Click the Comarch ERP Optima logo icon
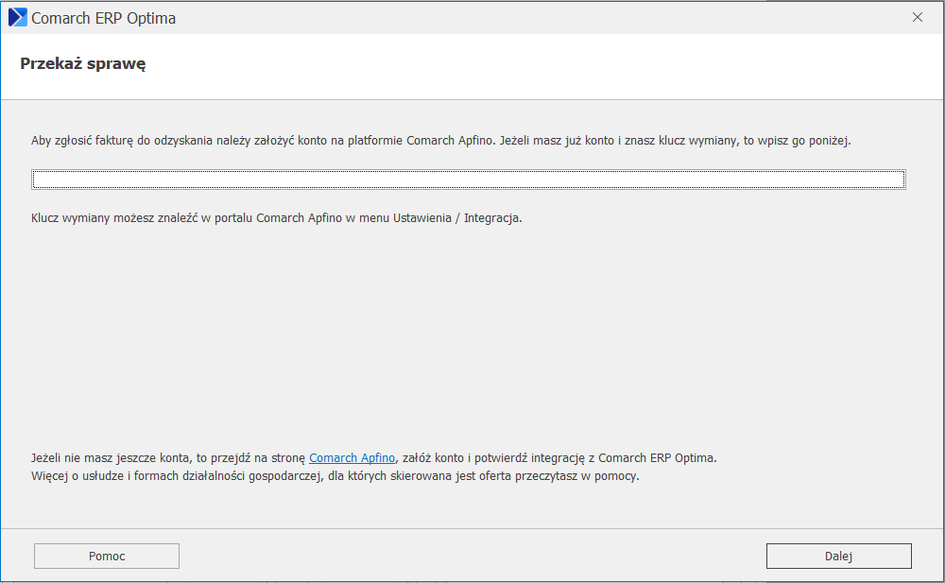This screenshot has width=945, height=583. pos(17,18)
